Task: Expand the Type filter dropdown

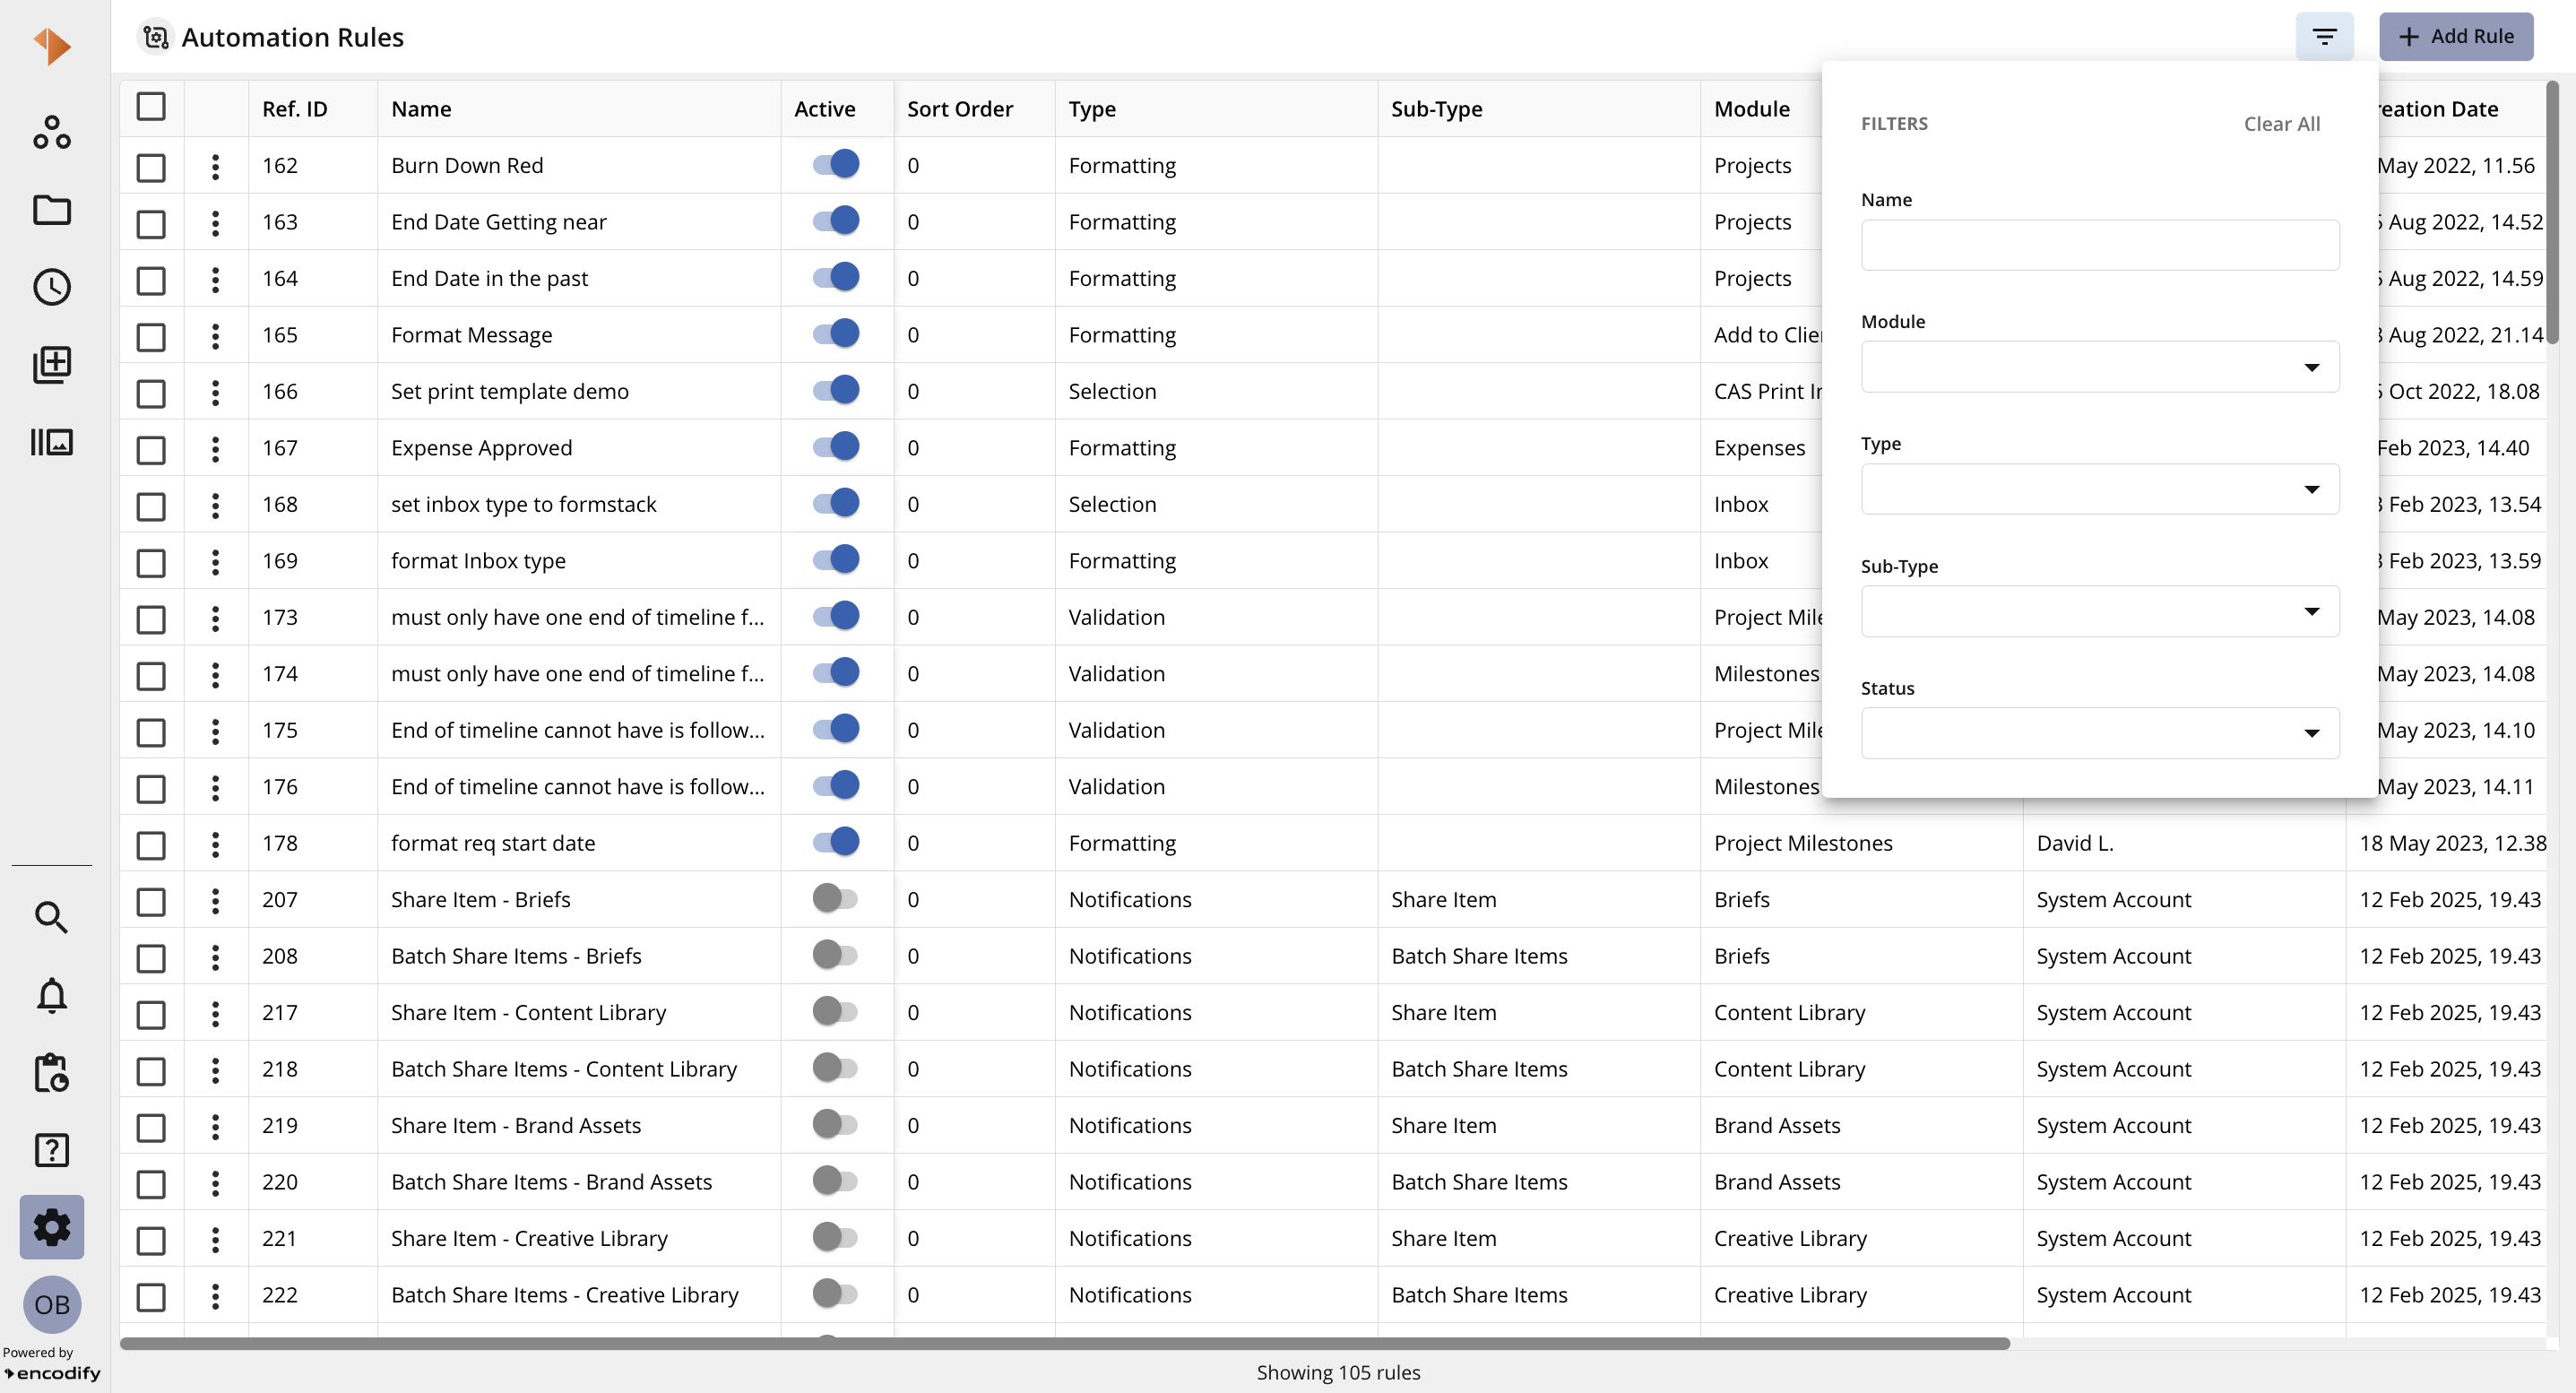Action: (2100, 489)
